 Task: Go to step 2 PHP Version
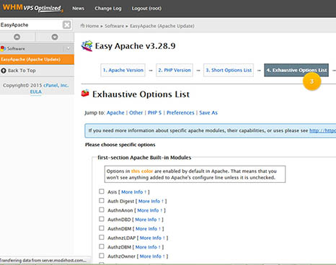(174, 70)
